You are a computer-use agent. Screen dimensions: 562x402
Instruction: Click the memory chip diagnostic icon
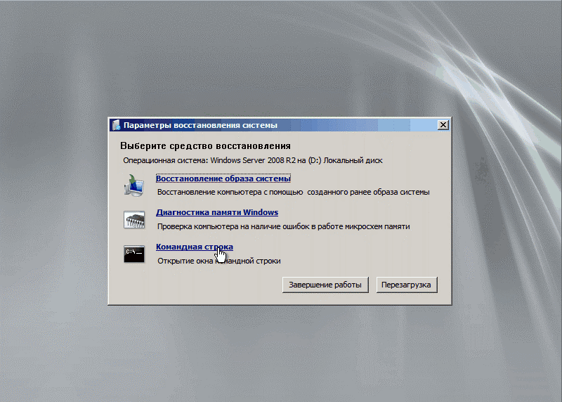[x=134, y=219]
